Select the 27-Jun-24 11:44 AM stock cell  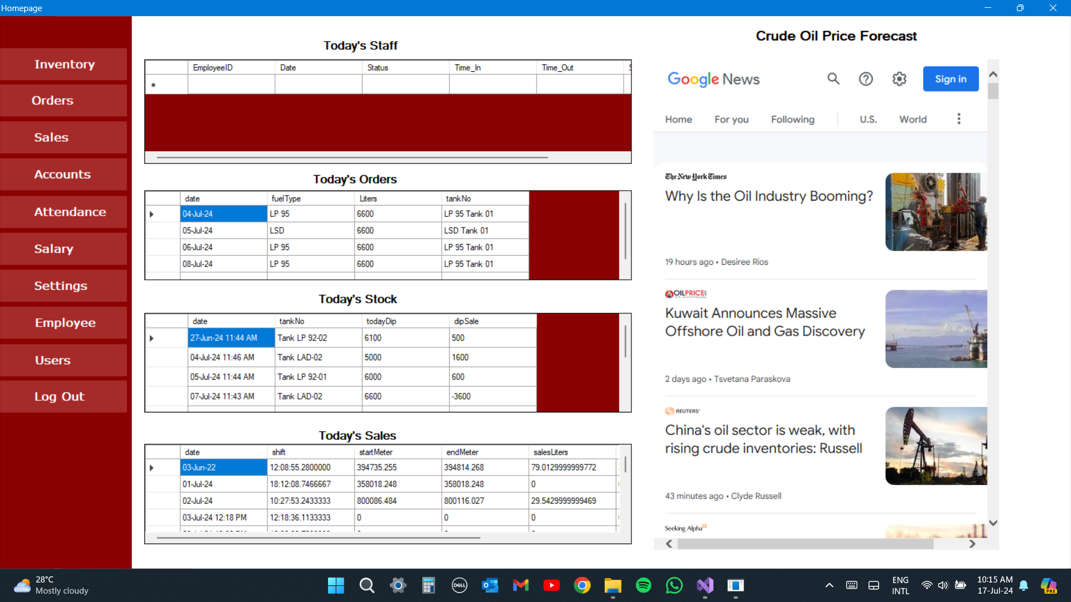click(x=231, y=338)
